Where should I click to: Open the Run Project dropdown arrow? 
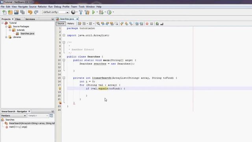tap(97, 12)
